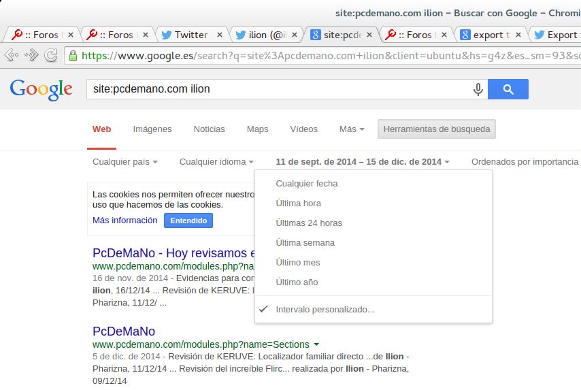Close the third Foros tab
This screenshot has height=390, width=581.
pos(444,35)
